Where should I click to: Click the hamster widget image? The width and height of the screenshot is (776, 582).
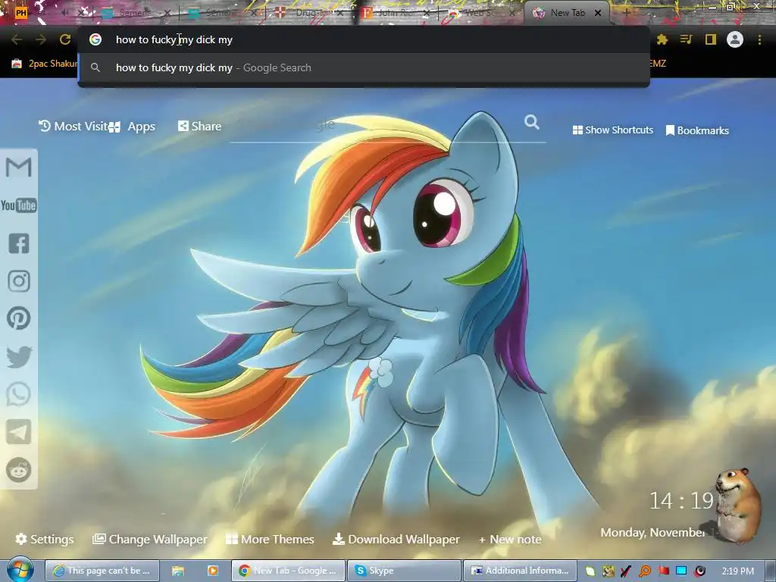click(738, 505)
